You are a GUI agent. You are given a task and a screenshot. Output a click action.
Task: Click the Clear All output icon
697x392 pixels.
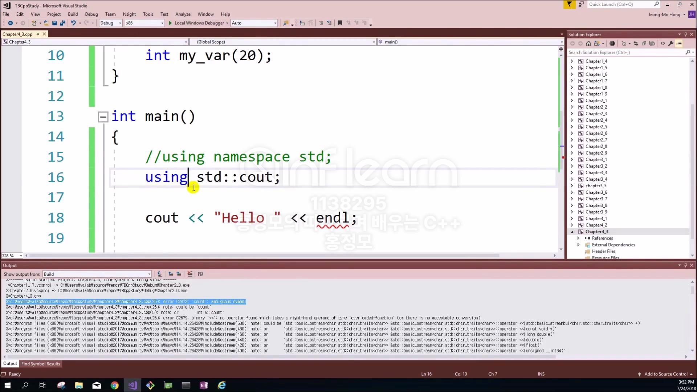pyautogui.click(x=190, y=274)
